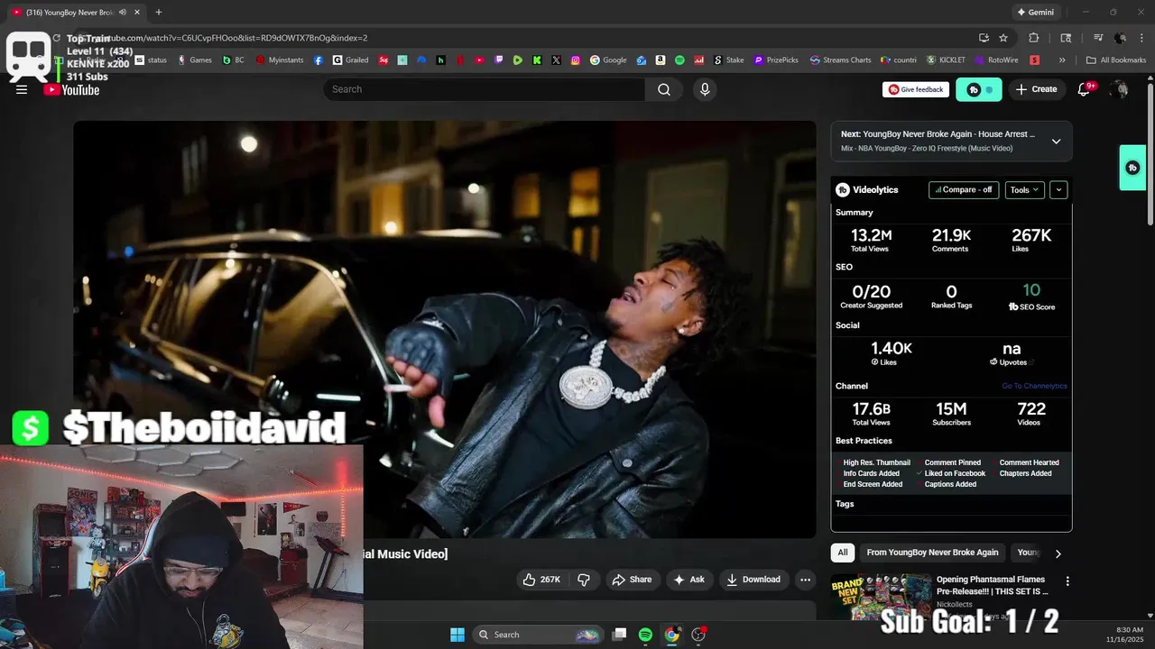
Task: Open the Games bookmark
Action: [195, 60]
